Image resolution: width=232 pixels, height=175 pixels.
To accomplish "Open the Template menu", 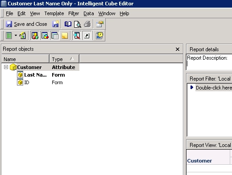I will (54, 13).
